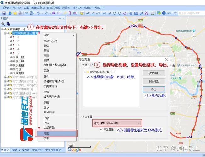Click the 3D view toolbar button
This screenshot has height=157, width=205.
[x=27, y=13]
